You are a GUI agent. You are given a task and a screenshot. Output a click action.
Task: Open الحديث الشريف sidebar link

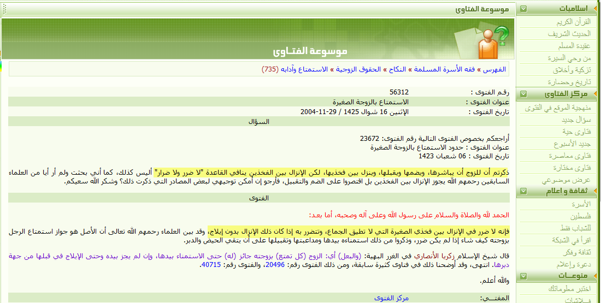click(569, 34)
